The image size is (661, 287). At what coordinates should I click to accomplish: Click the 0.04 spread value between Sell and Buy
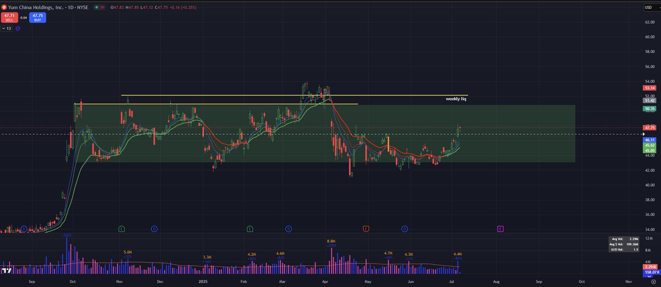click(x=23, y=18)
